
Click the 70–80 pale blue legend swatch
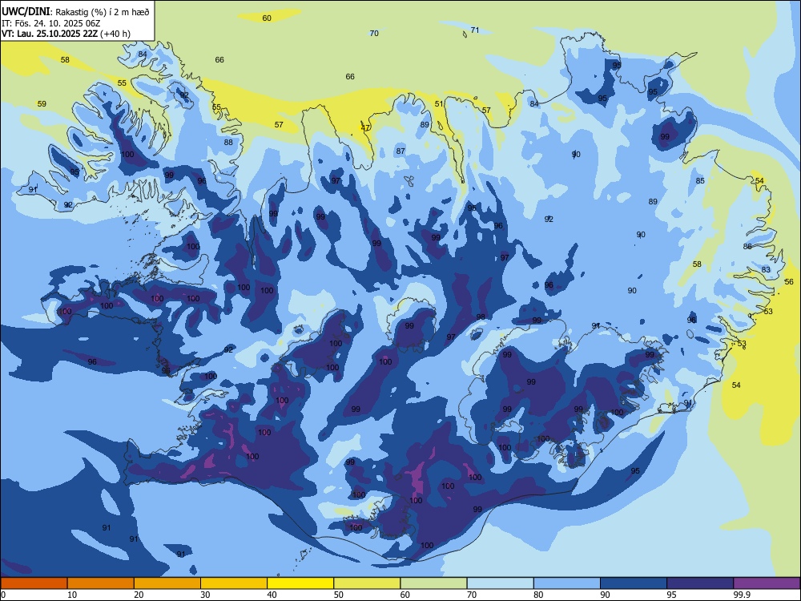500,583
